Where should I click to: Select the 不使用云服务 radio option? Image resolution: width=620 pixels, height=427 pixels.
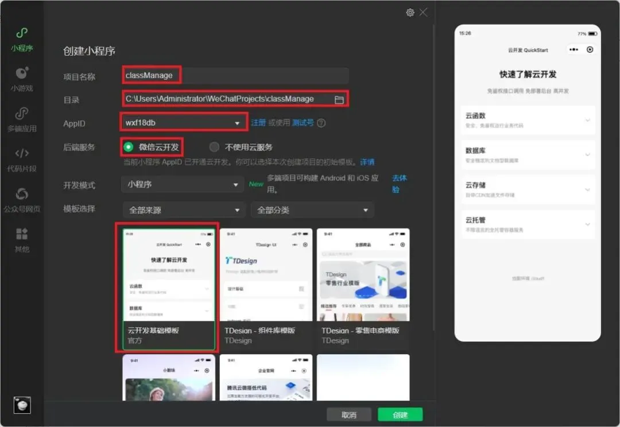pos(241,147)
